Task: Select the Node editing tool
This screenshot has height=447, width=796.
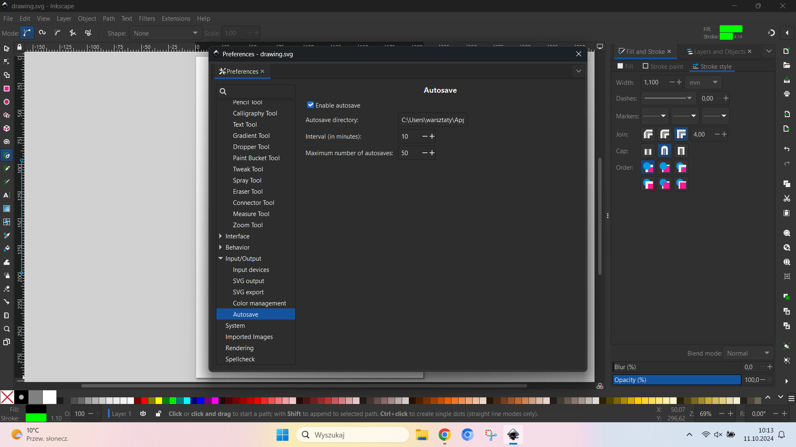Action: pyautogui.click(x=7, y=62)
